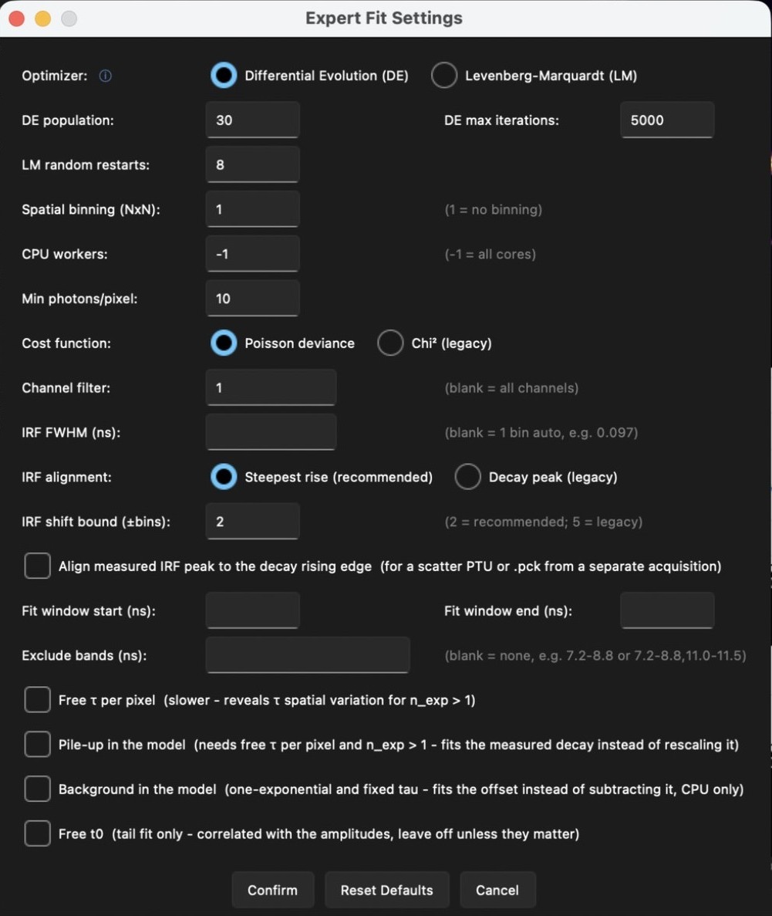Image resolution: width=772 pixels, height=916 pixels.
Task: Click the 'Cost function:' label
Action: [66, 343]
